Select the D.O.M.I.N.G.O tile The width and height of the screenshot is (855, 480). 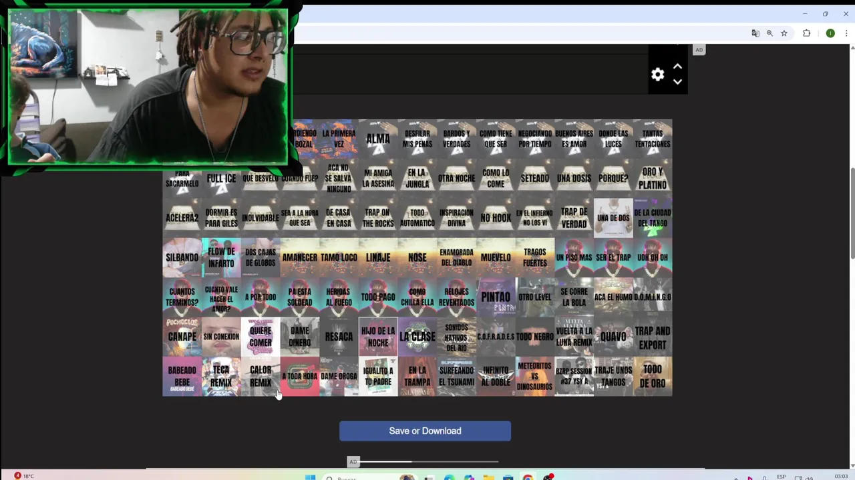[653, 297]
